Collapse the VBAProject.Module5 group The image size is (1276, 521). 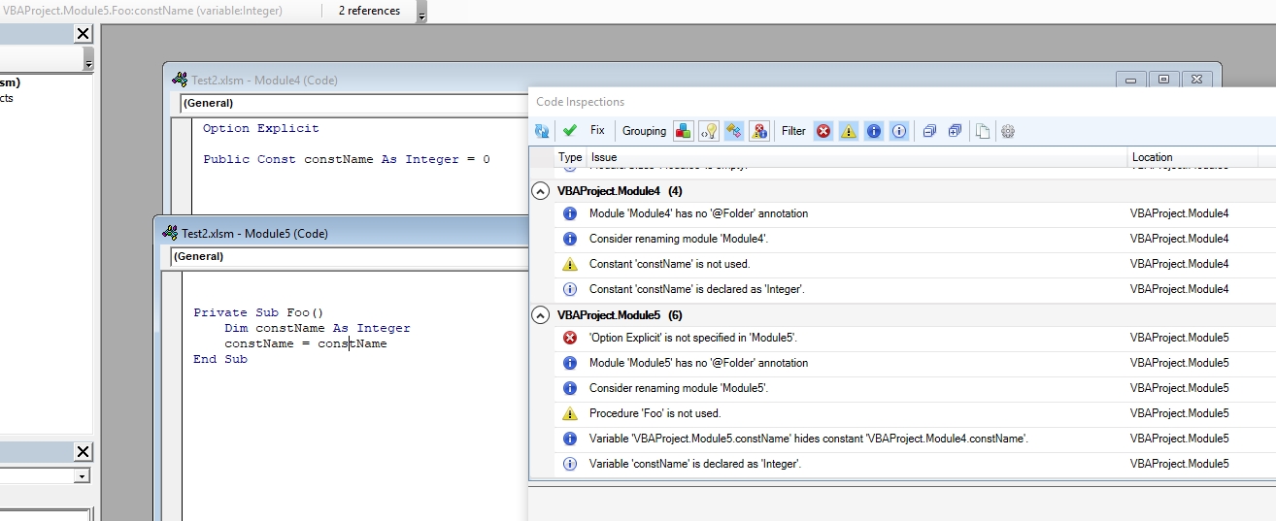coord(541,315)
